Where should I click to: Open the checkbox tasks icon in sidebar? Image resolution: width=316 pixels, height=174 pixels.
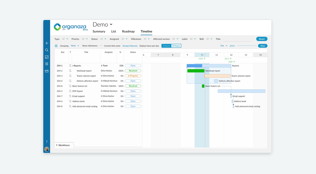(47, 57)
